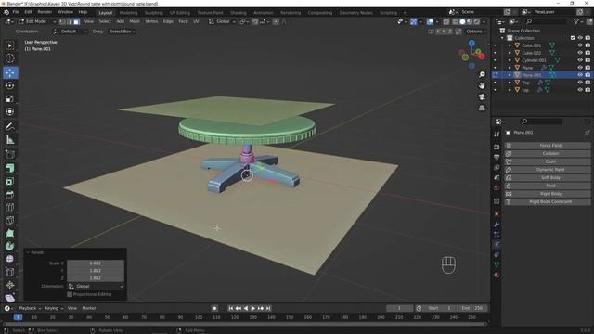Viewport: 594px width, 334px height.
Task: Select the Annotate tool
Action: coord(10,127)
